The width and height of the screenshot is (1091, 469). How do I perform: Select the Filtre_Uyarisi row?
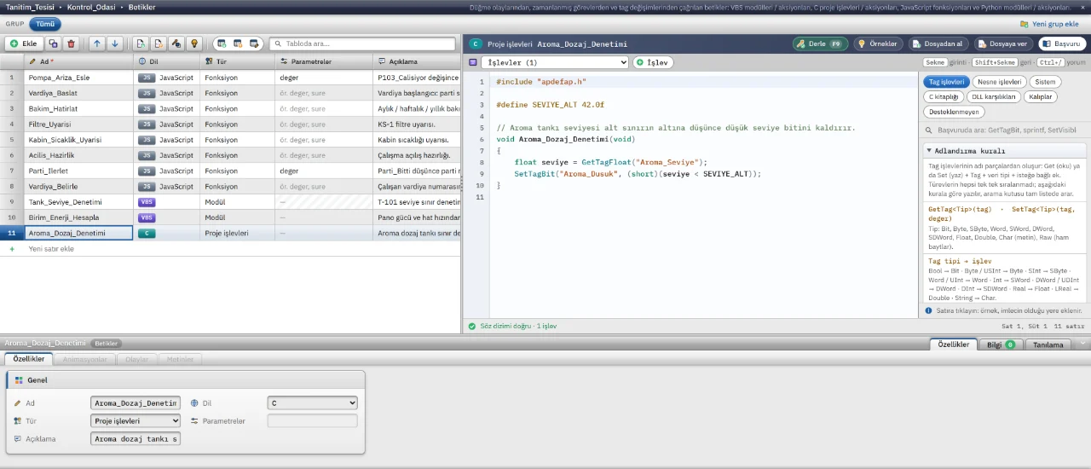point(230,124)
